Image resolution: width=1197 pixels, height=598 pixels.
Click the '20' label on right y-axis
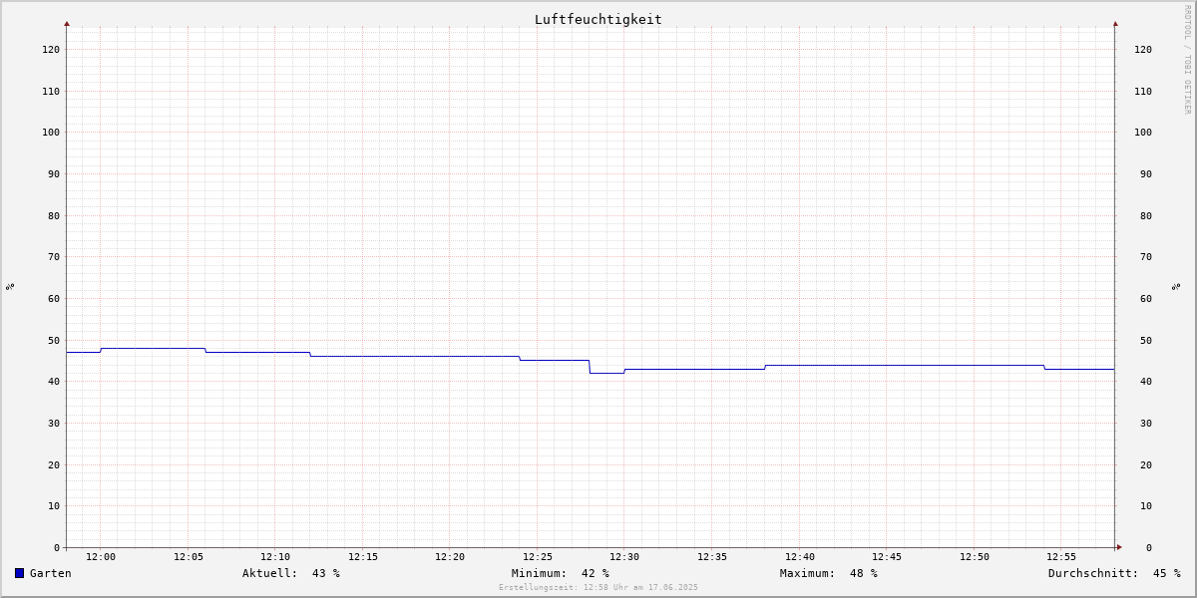[1146, 464]
